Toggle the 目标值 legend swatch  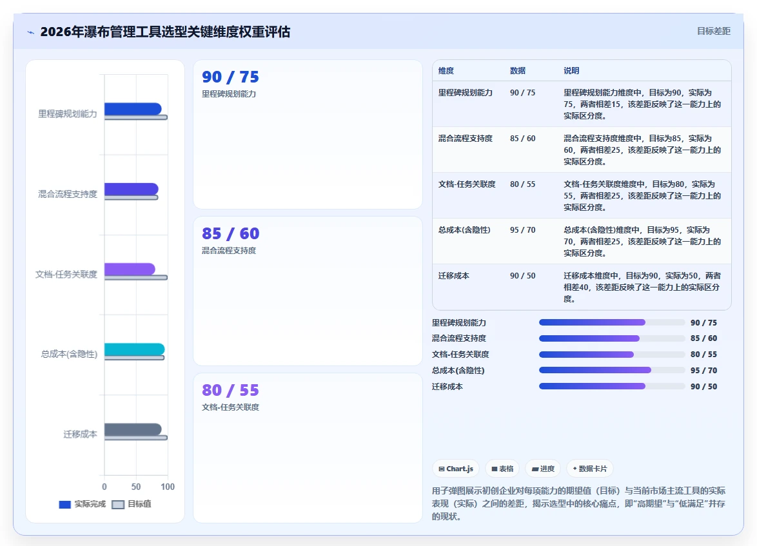point(118,504)
